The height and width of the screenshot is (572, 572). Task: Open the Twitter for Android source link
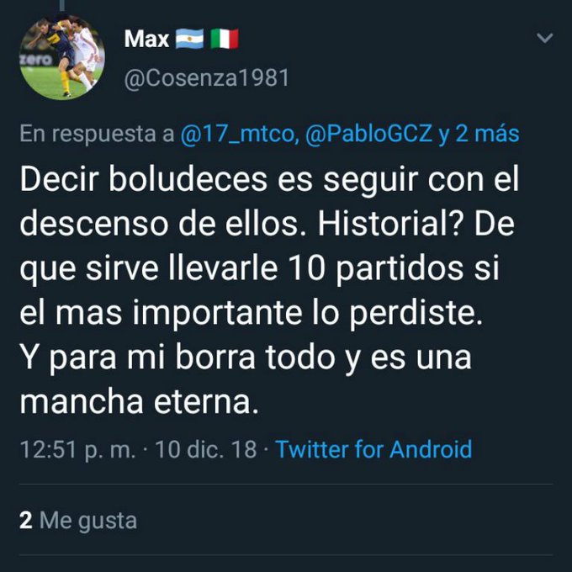click(x=373, y=448)
